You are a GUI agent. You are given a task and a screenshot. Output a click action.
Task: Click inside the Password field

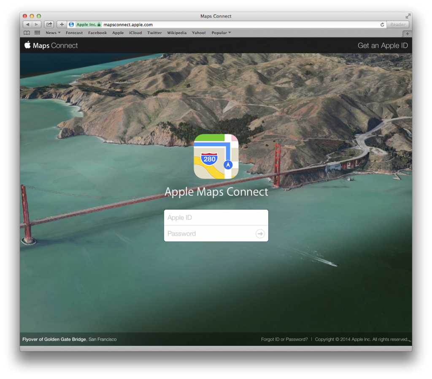[207, 233]
